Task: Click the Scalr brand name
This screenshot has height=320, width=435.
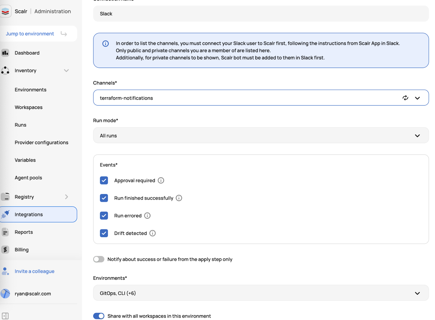Action: point(21,11)
